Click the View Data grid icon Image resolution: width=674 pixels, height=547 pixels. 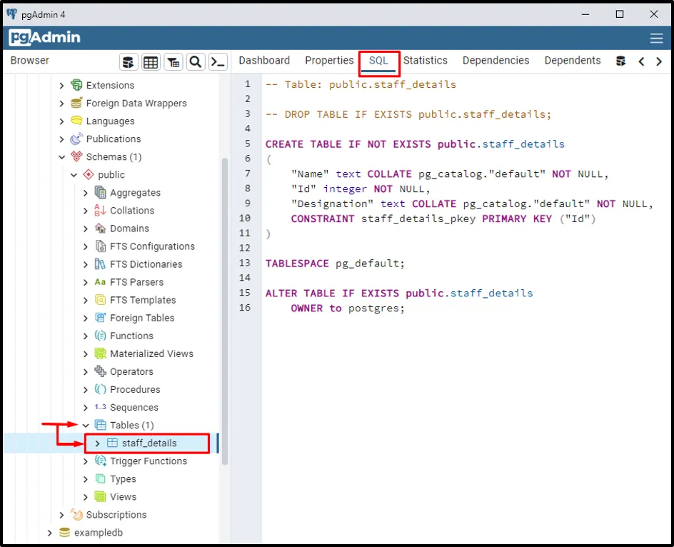[x=151, y=62]
